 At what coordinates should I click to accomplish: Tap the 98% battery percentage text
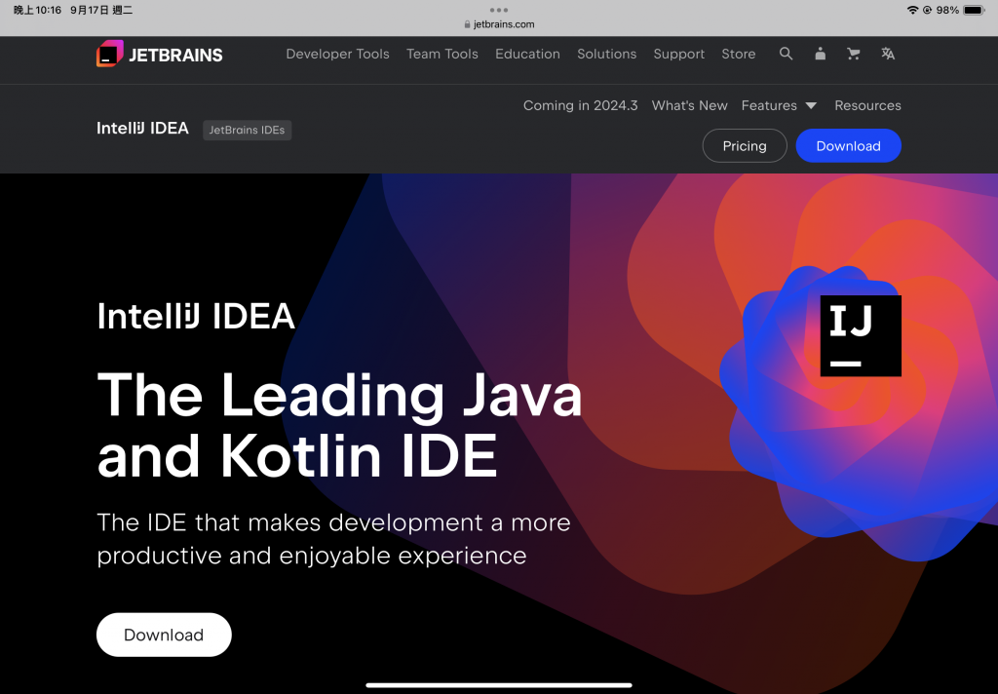coord(947,10)
